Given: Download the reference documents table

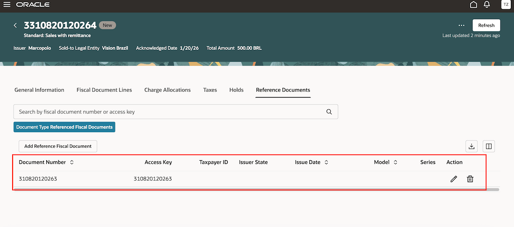Looking at the screenshot, I should (x=471, y=146).
